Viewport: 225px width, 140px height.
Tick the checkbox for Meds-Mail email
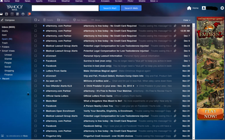36,101
